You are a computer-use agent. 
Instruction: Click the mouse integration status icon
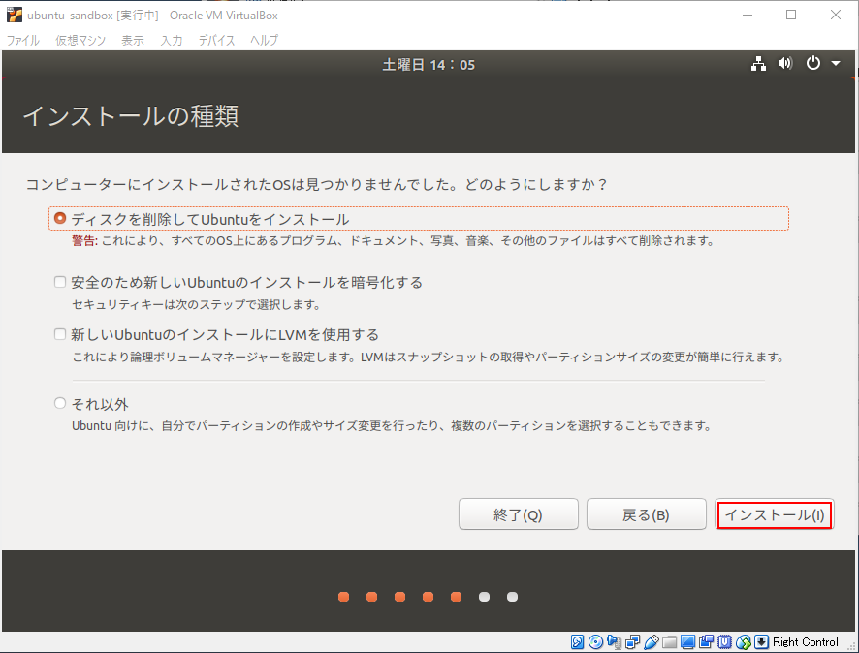[x=744, y=641]
